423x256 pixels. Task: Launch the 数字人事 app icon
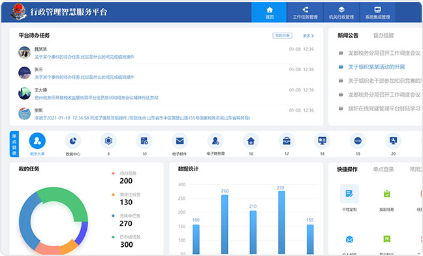(37, 141)
